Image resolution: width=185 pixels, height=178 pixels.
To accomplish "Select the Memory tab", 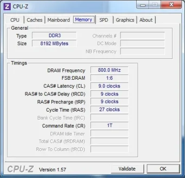I will click(x=84, y=19).
